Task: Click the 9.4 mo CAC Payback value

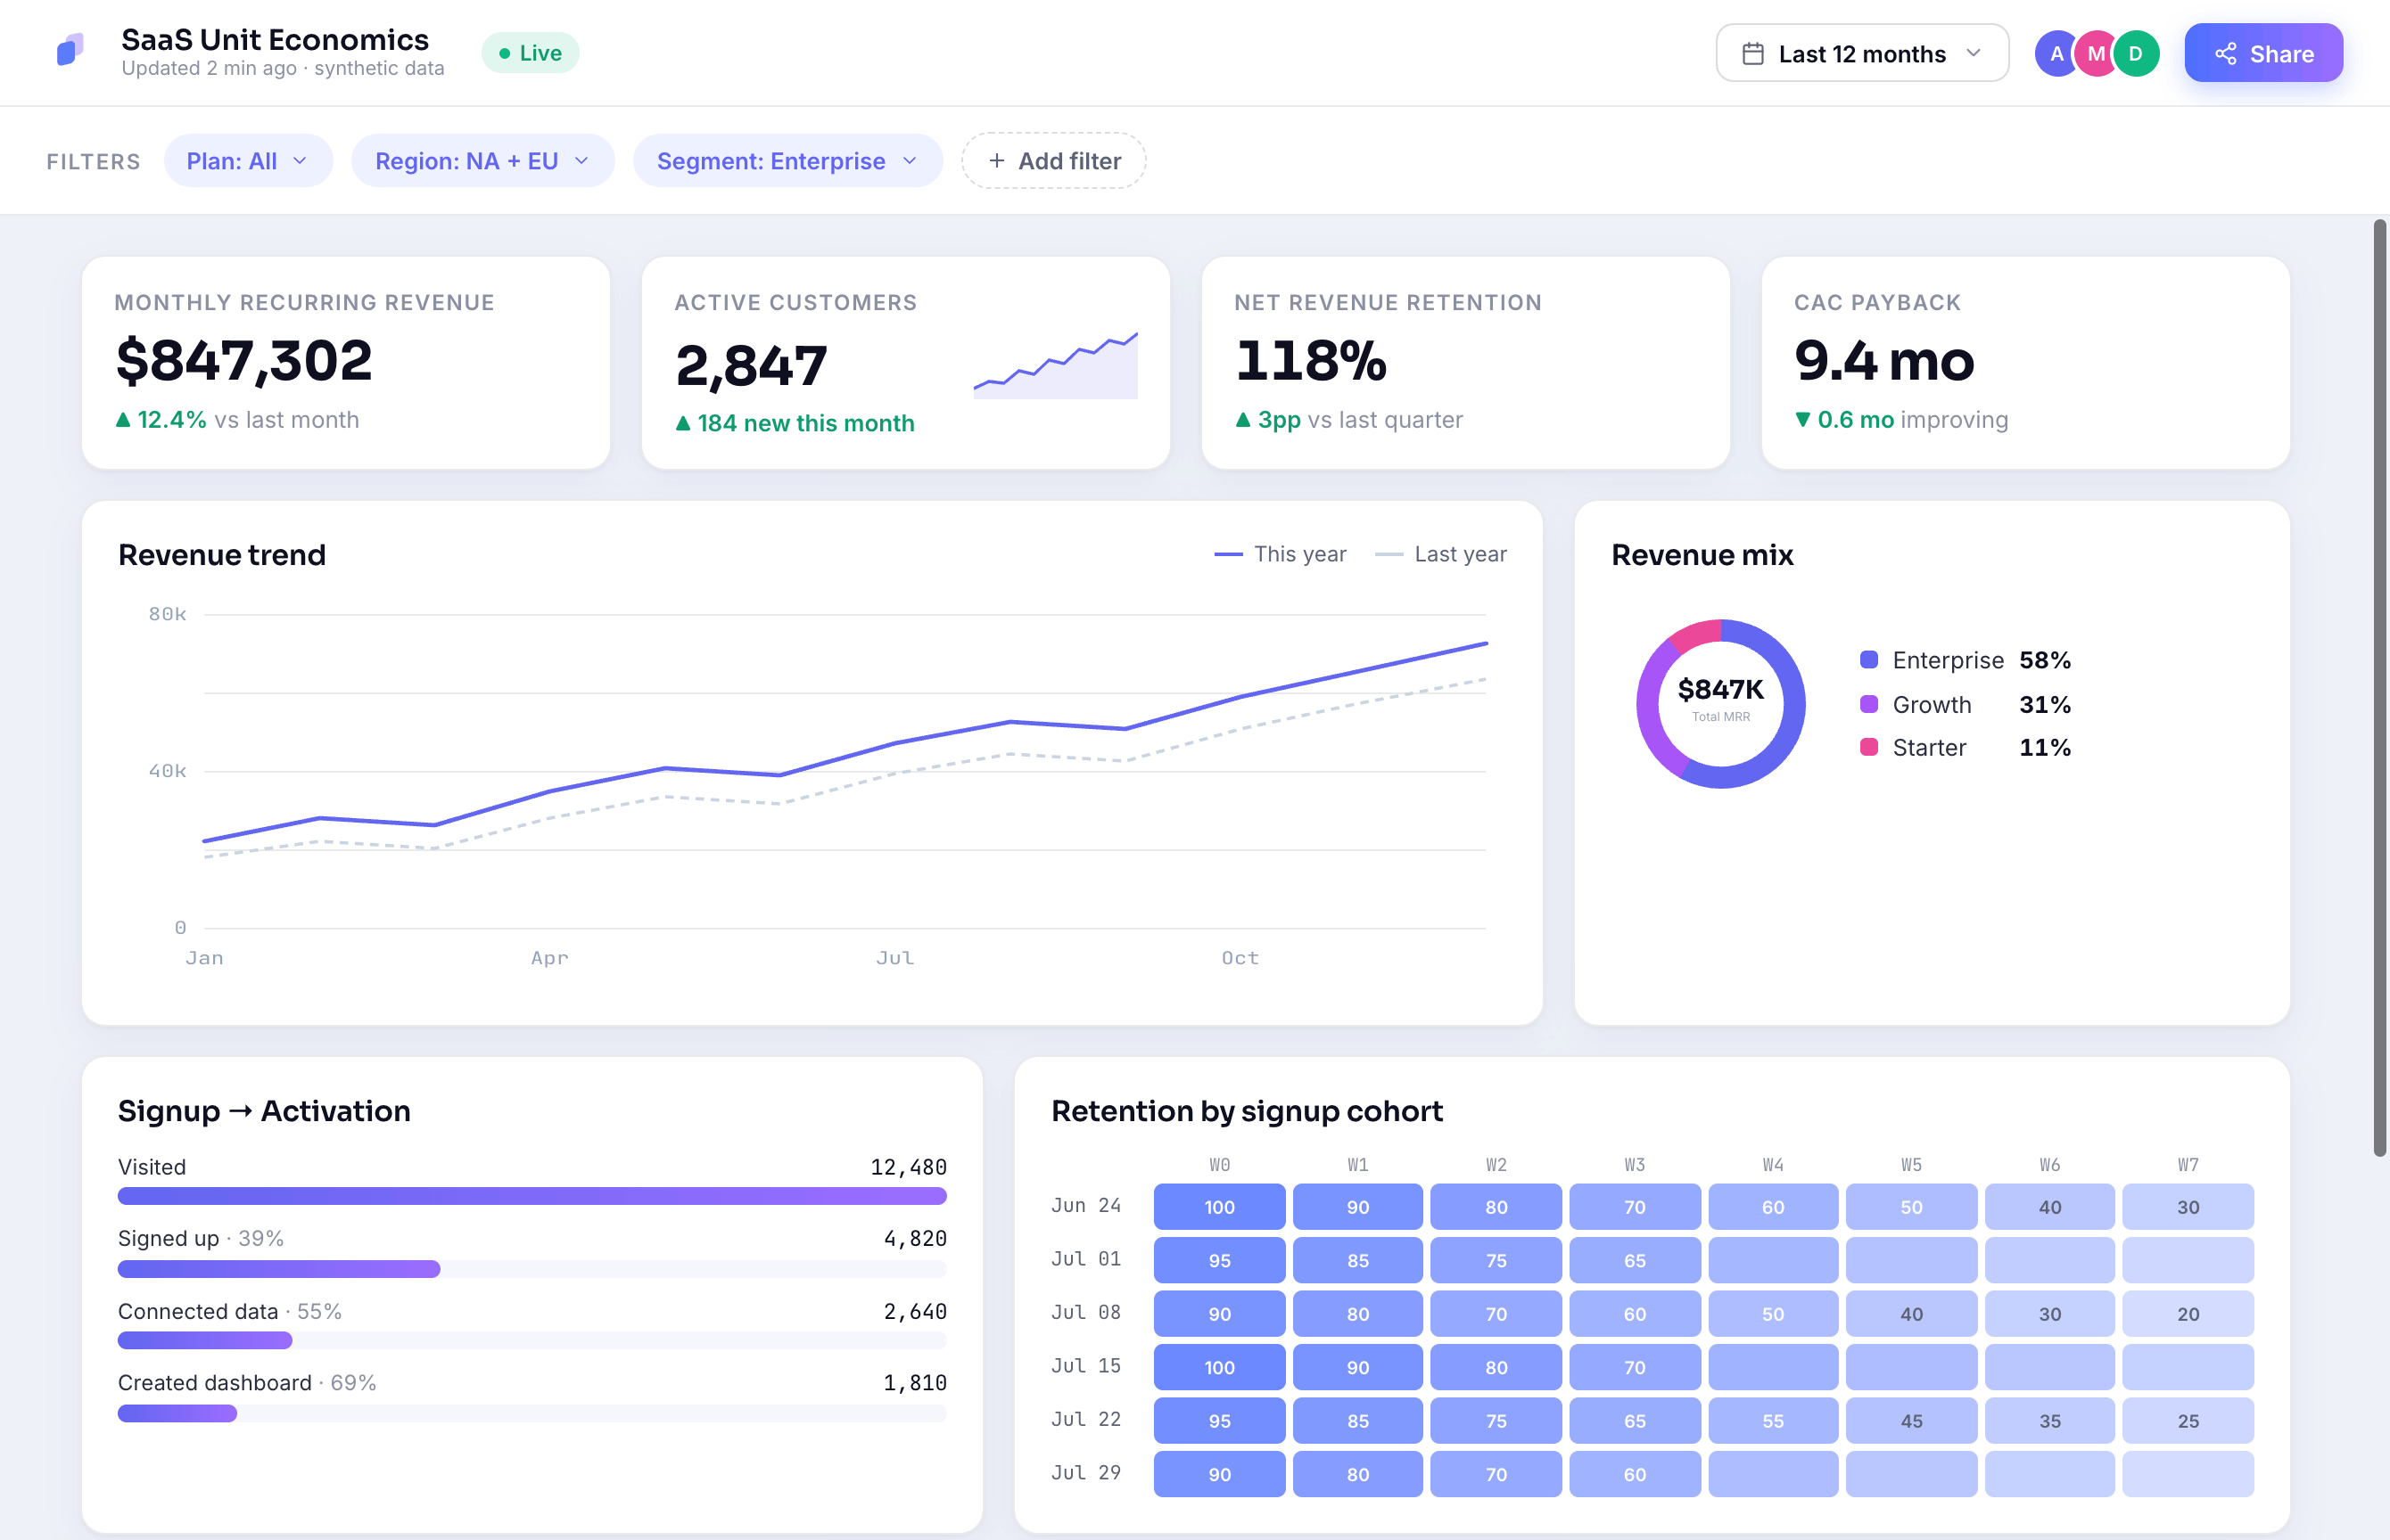Action: coord(1883,360)
